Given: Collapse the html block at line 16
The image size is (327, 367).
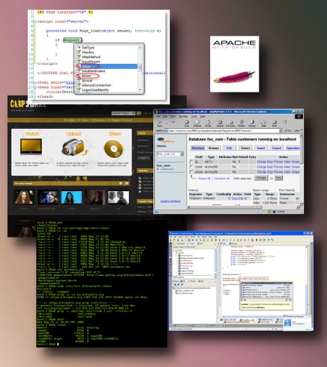Looking at the screenshot, I should (35, 82).
